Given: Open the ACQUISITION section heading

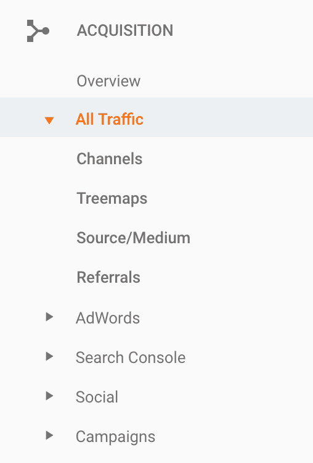Looking at the screenshot, I should [x=125, y=30].
